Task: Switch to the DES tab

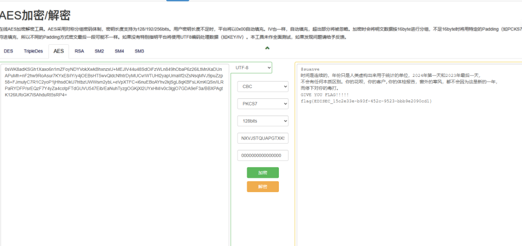Action: coord(9,51)
